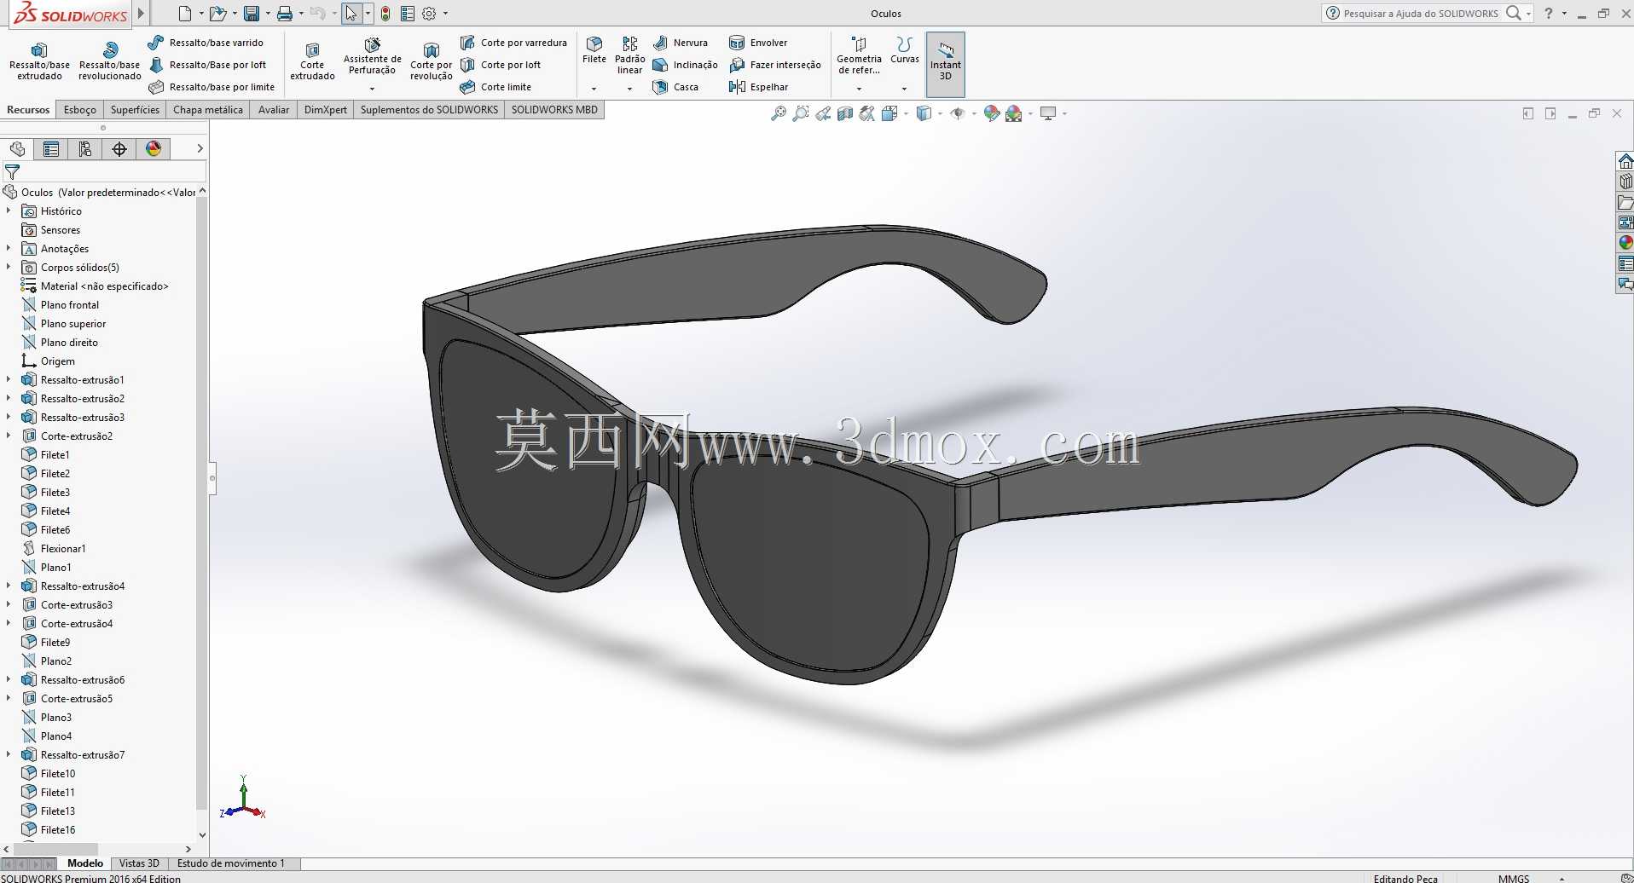Viewport: 1634px width, 883px height.
Task: Click the Corte extrudado tool
Action: tap(312, 61)
